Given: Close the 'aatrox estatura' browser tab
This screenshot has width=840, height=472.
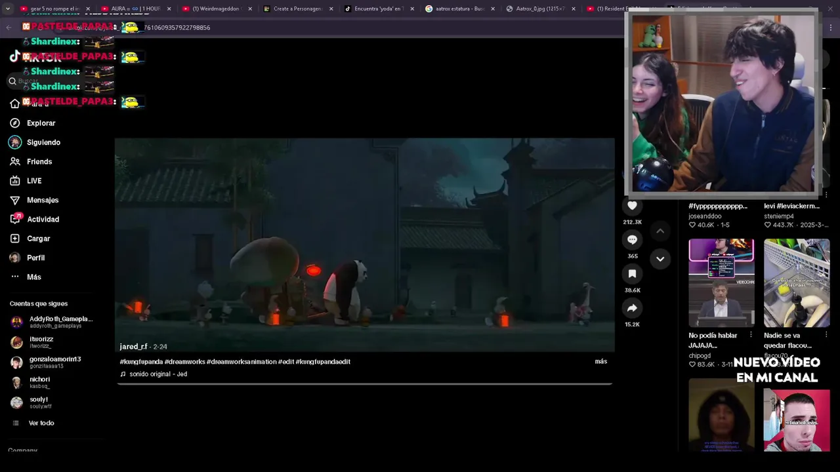Looking at the screenshot, I should click(493, 9).
